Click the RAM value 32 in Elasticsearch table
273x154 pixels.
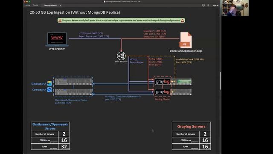click(x=64, y=146)
